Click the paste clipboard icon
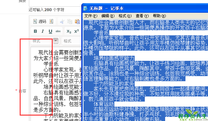The height and width of the screenshot is (121, 208). point(77,21)
